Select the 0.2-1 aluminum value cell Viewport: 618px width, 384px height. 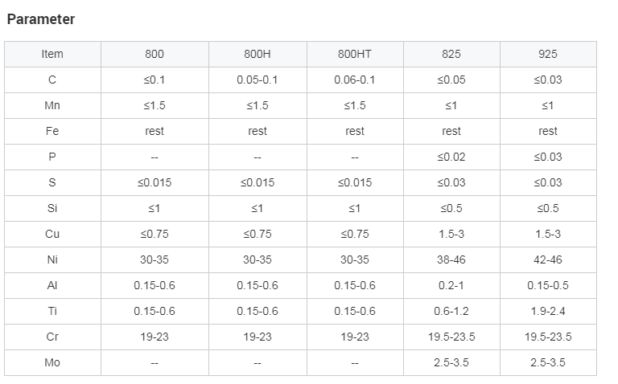pyautogui.click(x=451, y=285)
